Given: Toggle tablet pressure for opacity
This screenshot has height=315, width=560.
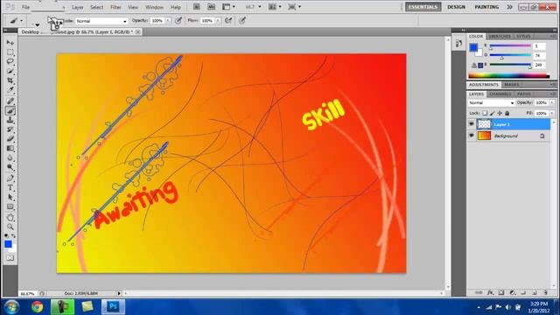Looking at the screenshot, I should point(178,21).
